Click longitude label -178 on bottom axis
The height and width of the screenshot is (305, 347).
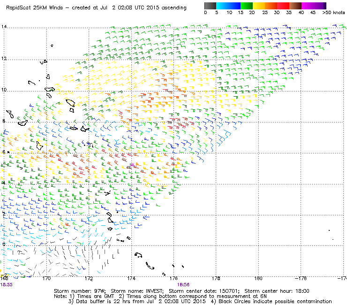[301, 278]
